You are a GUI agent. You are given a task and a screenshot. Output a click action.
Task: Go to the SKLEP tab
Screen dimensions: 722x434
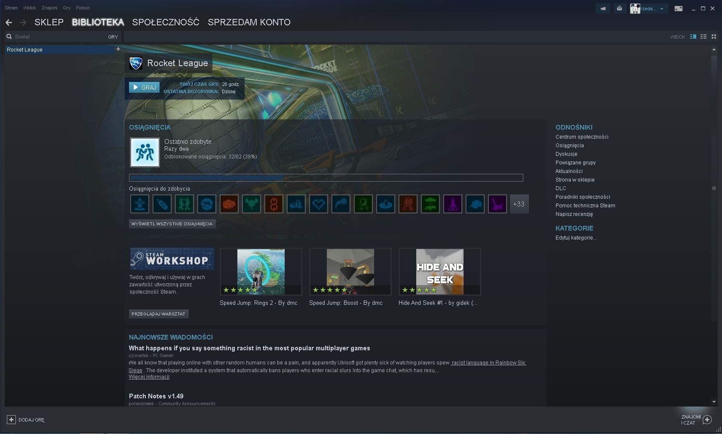49,22
